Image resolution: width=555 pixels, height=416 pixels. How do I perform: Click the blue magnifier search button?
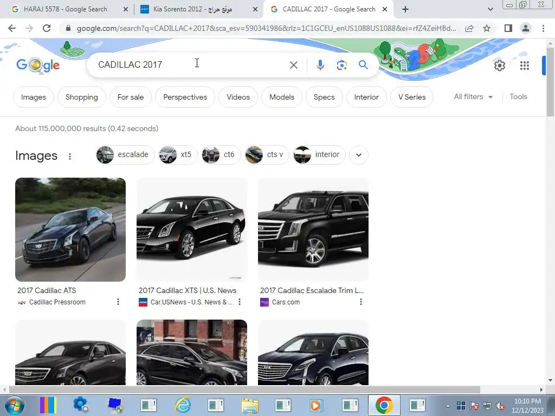click(x=363, y=65)
